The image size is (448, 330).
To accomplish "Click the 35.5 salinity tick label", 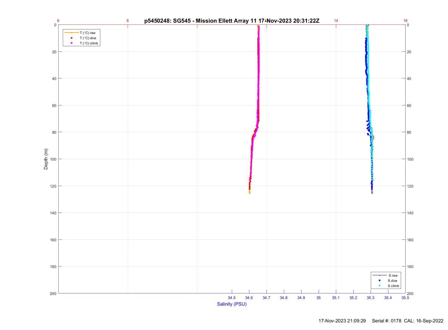I will click(x=405, y=298).
